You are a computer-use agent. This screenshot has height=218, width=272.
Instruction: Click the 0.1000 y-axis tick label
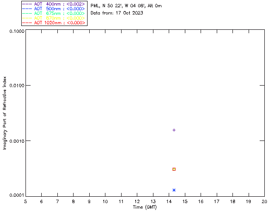coord(17,31)
